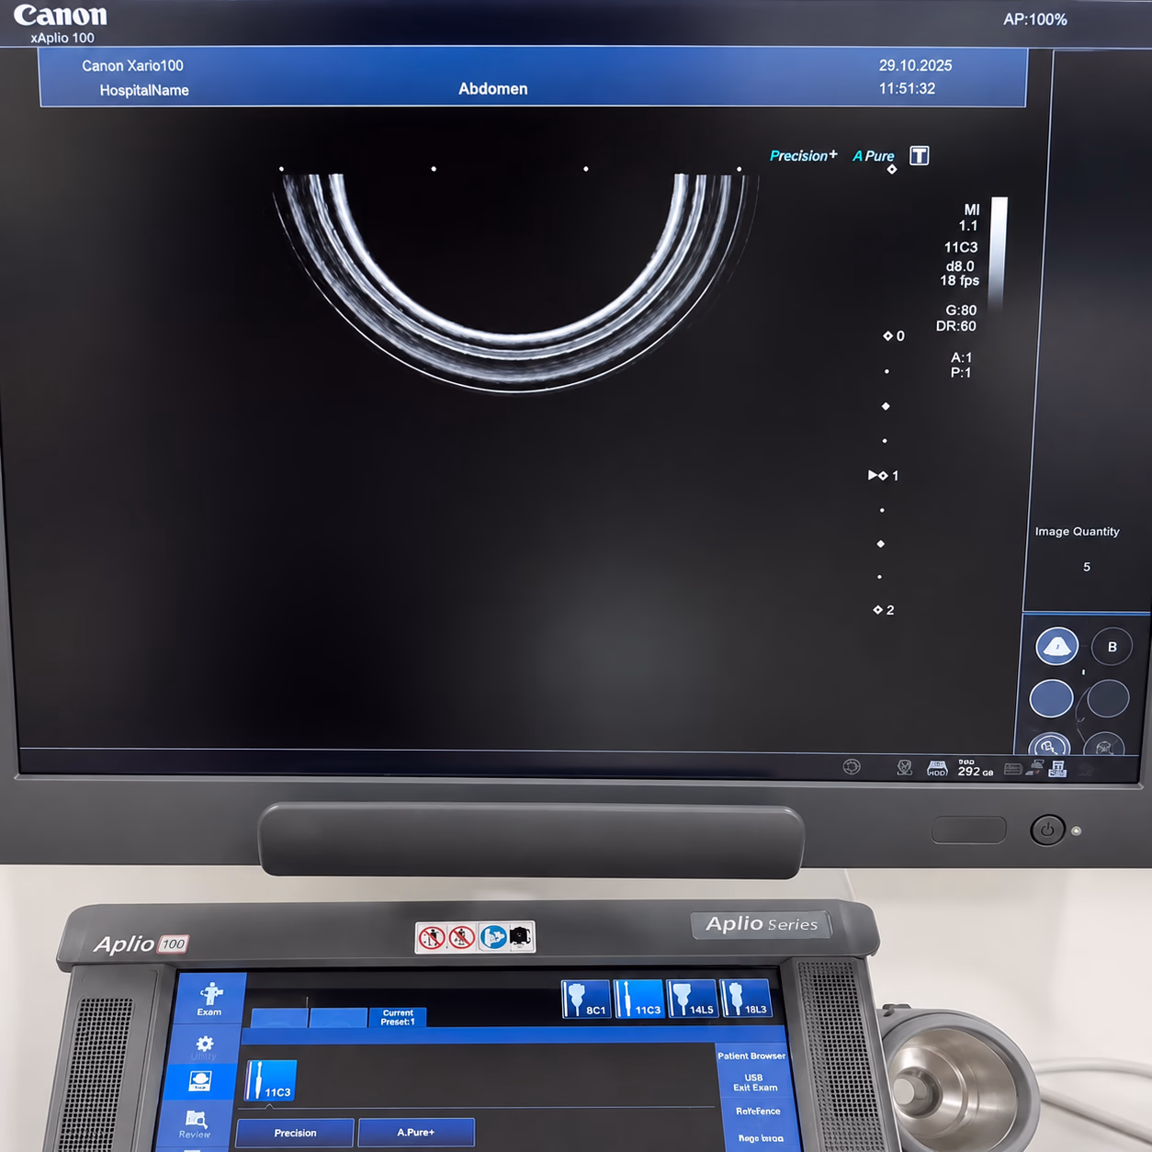Click the A:1 value

coord(961,357)
